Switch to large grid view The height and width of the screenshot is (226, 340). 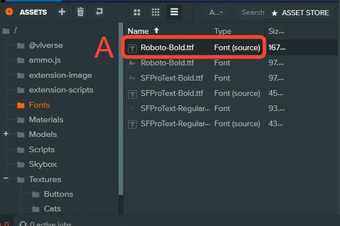[136, 12]
